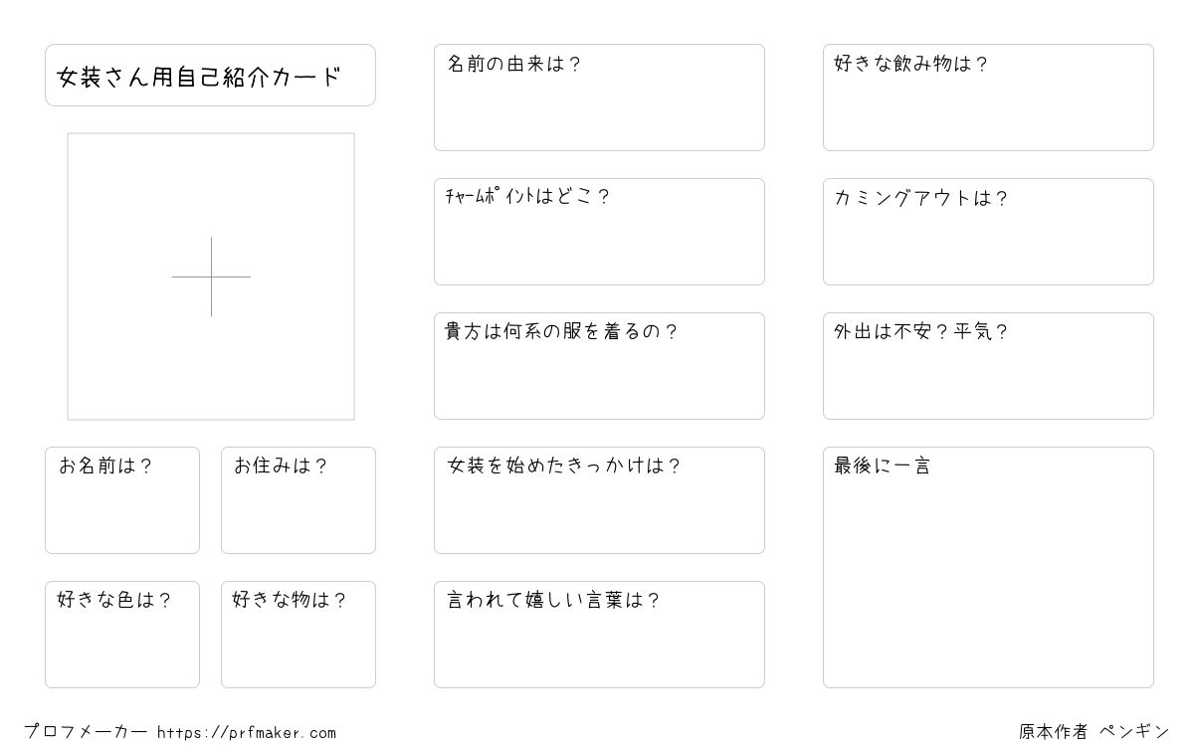Viewport: 1194px width, 746px height.
Task: Click the お名前は？ label text
Action: click(105, 466)
